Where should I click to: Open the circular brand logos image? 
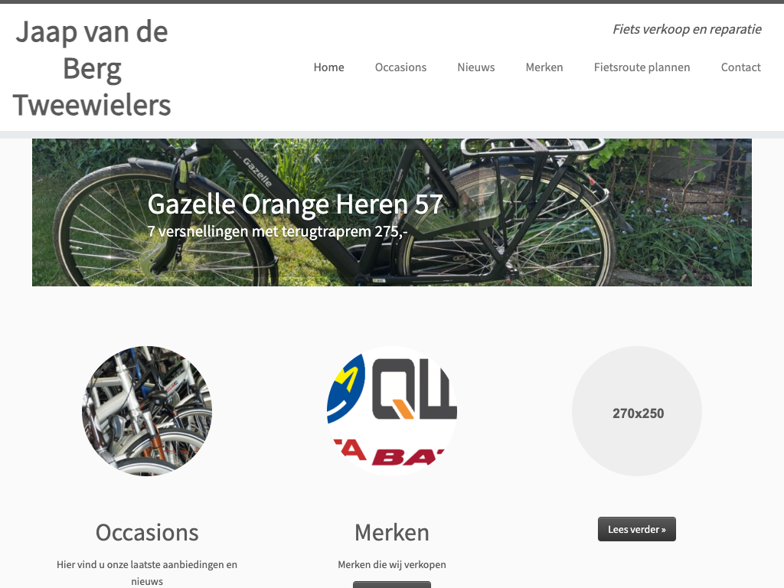pos(392,410)
